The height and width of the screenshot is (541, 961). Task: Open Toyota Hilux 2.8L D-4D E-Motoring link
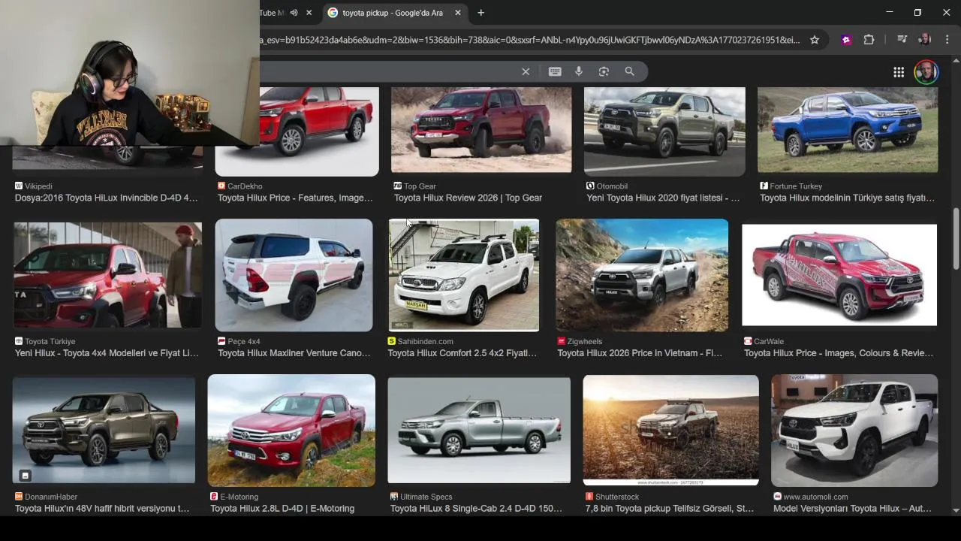point(282,509)
